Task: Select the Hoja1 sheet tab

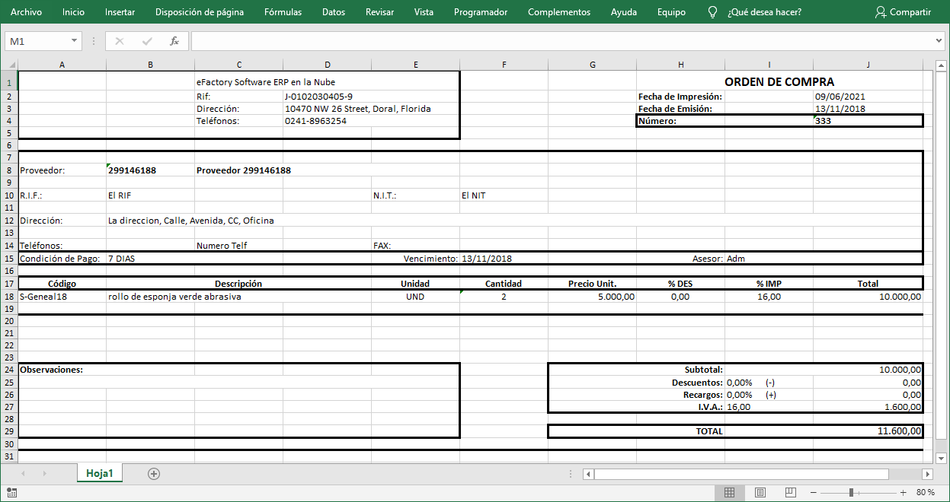Action: tap(100, 473)
